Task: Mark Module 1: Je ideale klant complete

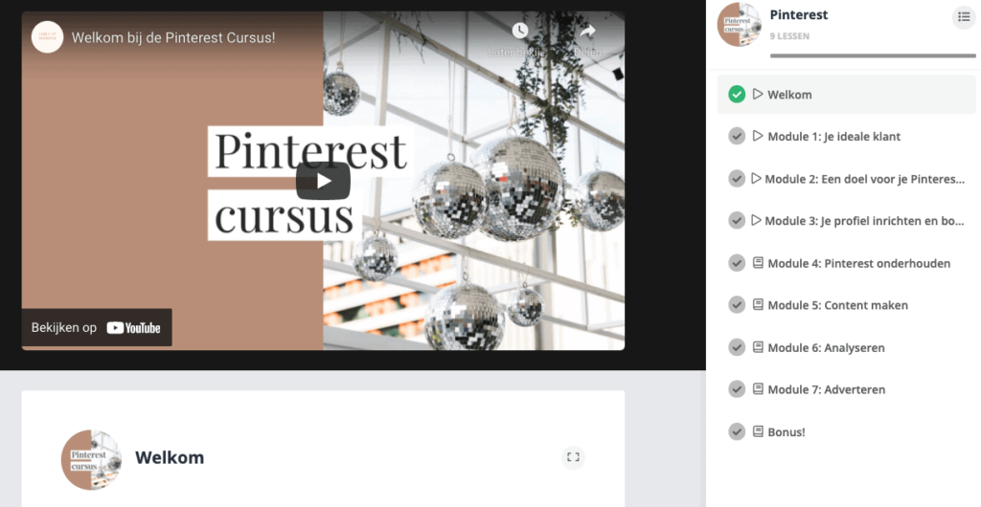Action: tap(737, 136)
